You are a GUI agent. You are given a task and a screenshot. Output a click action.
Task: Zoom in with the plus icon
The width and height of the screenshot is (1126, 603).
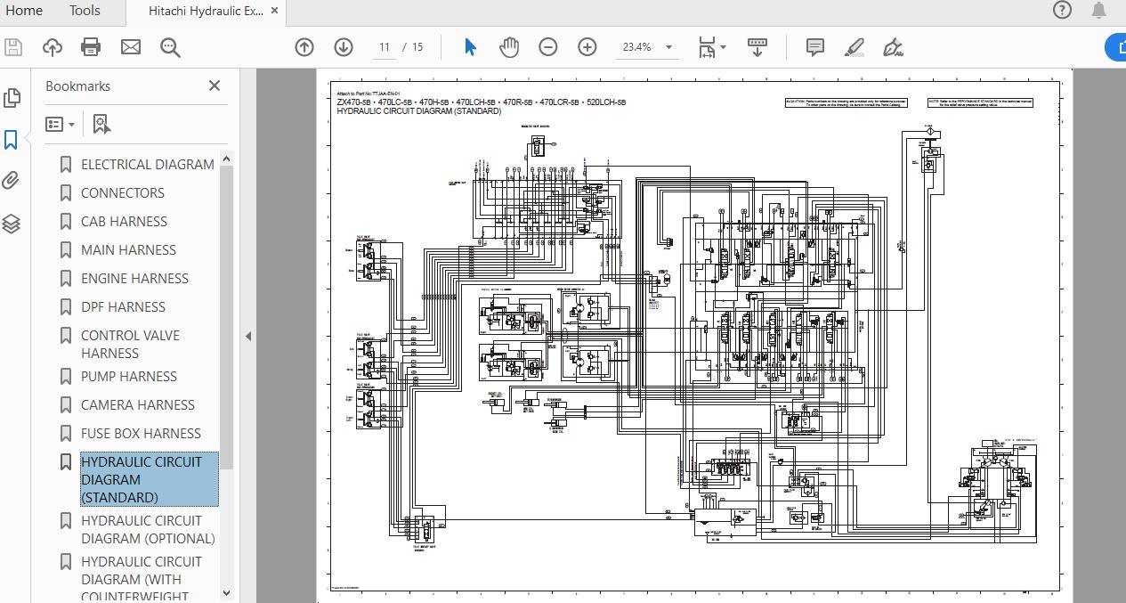[x=587, y=47]
